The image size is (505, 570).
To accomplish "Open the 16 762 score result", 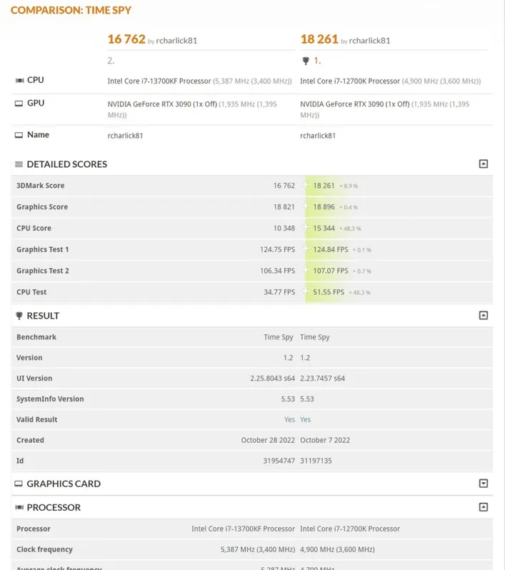I will (126, 39).
